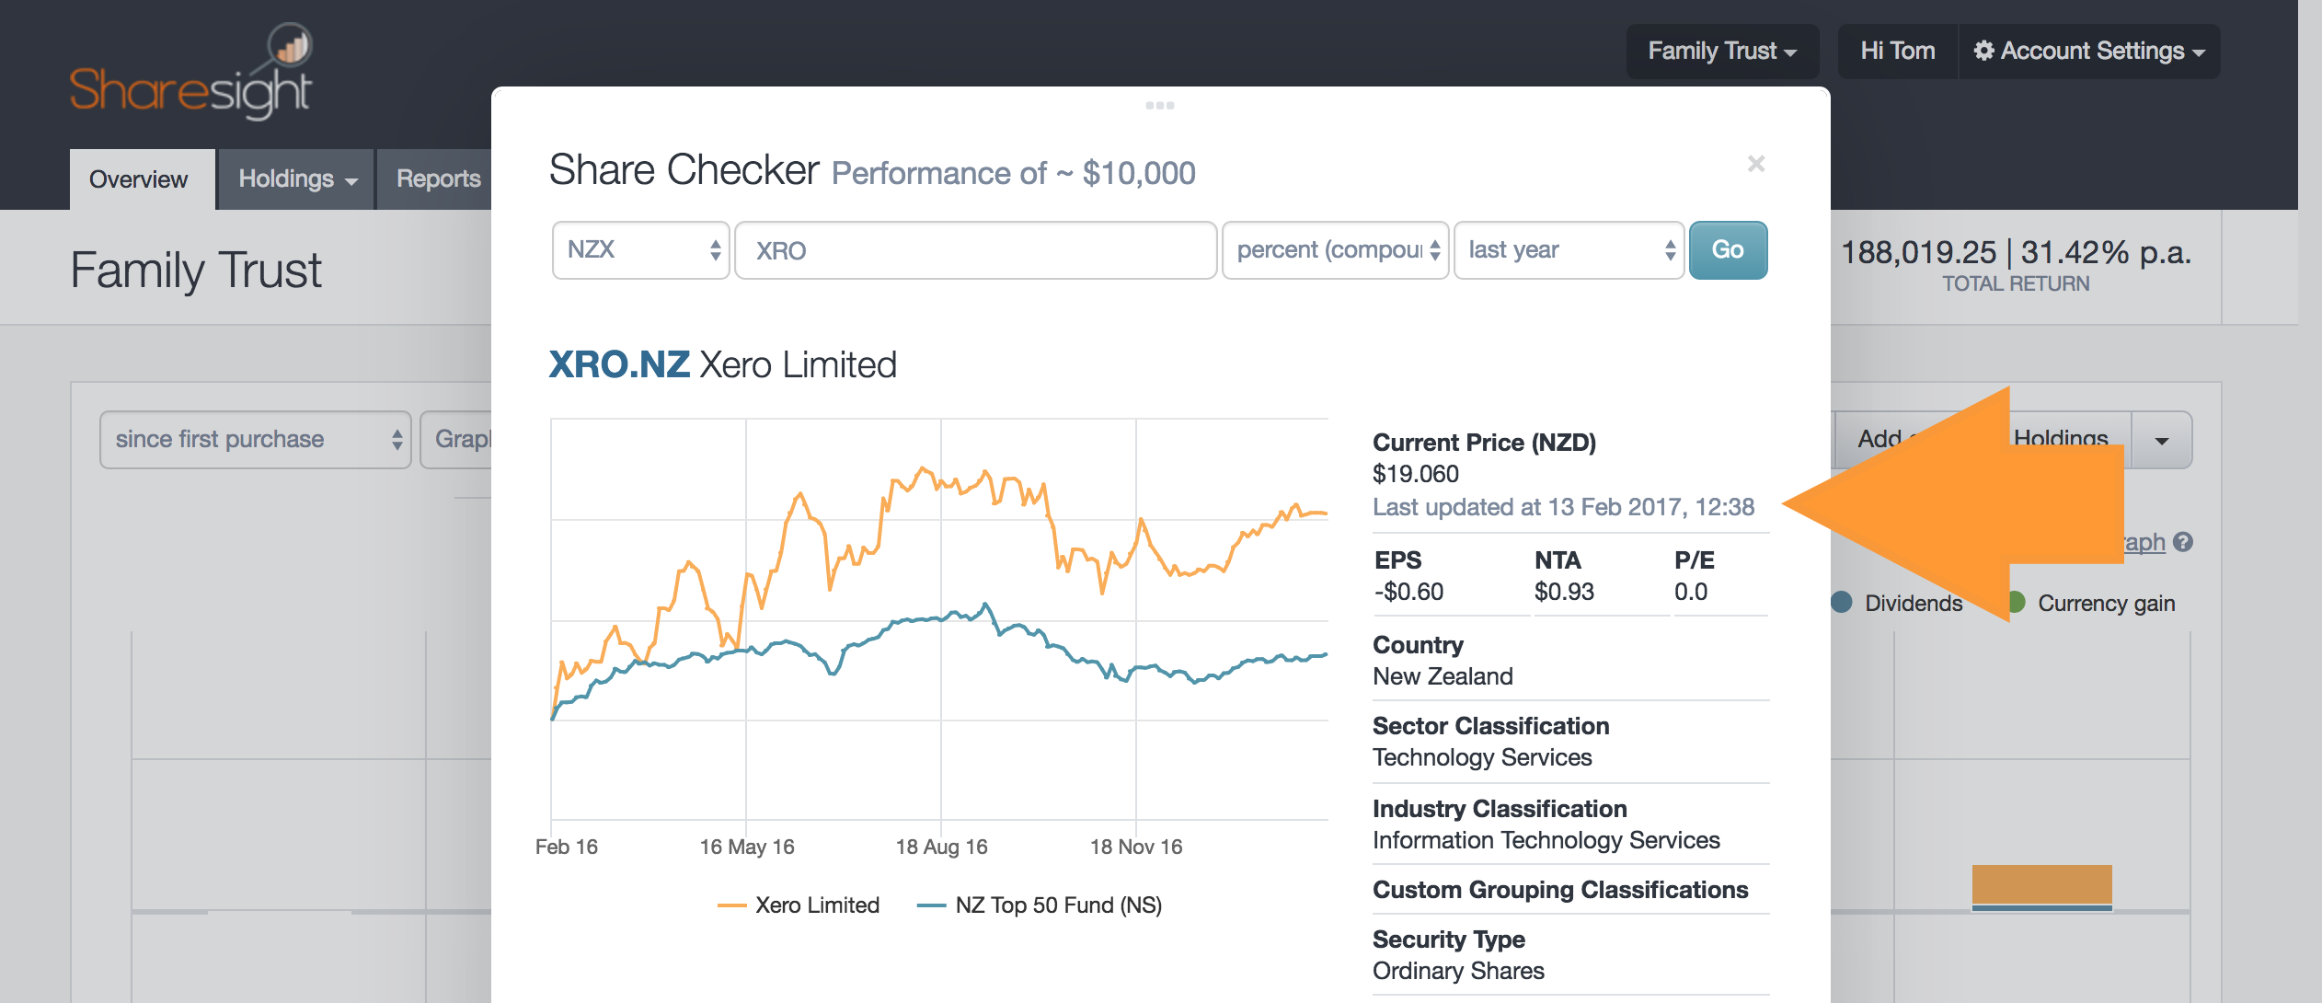Click the graph help question-mark icon

click(2181, 543)
